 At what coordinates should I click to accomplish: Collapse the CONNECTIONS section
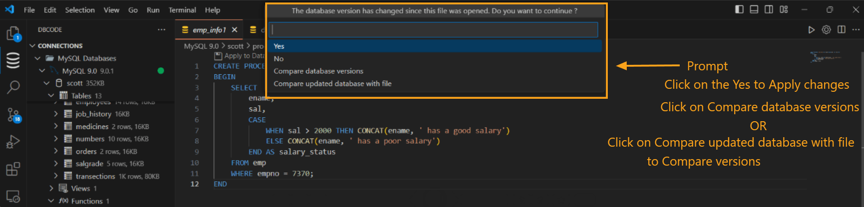click(x=32, y=46)
